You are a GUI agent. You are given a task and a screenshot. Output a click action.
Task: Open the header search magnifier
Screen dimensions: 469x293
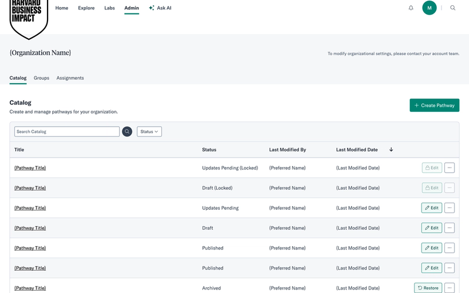click(453, 8)
